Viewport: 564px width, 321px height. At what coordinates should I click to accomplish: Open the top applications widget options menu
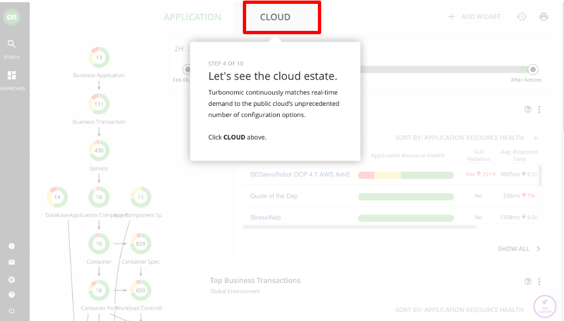(x=539, y=109)
